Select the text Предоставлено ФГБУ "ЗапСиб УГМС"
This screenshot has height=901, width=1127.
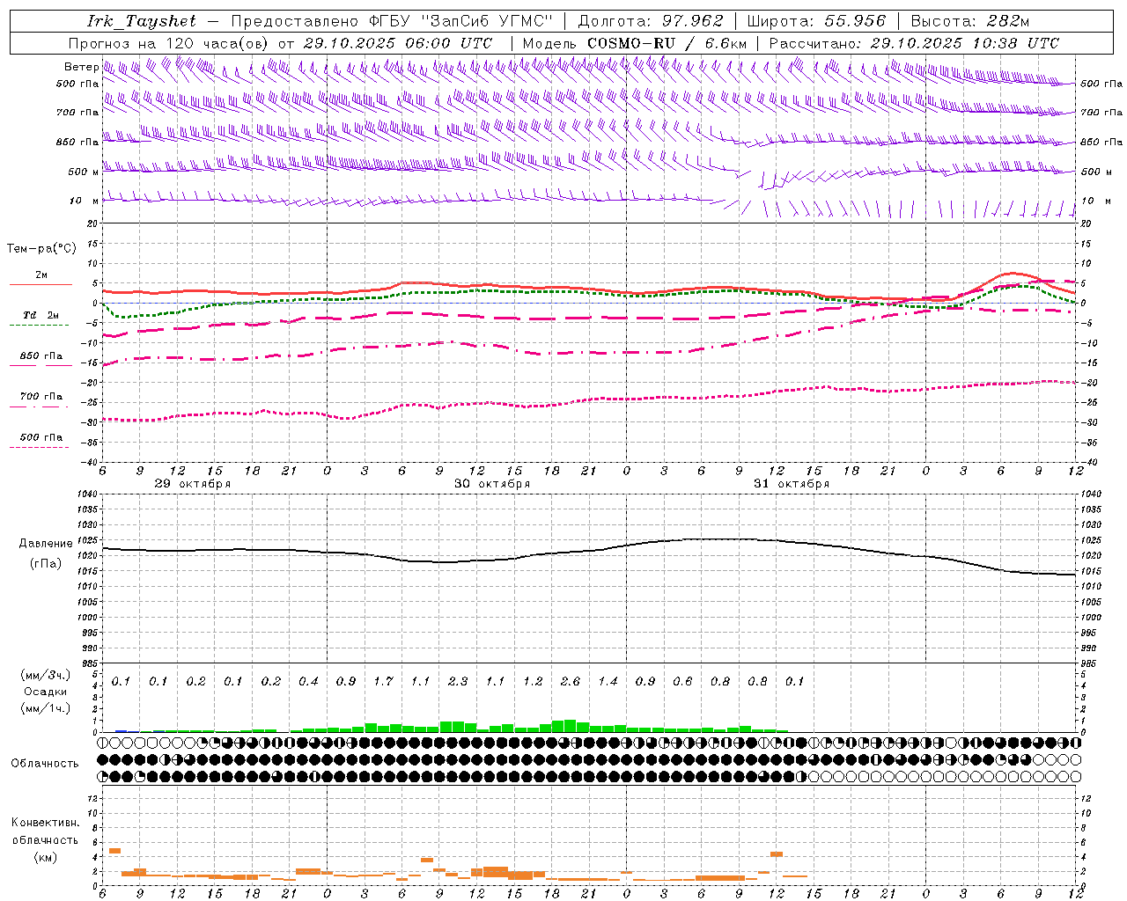[392, 21]
